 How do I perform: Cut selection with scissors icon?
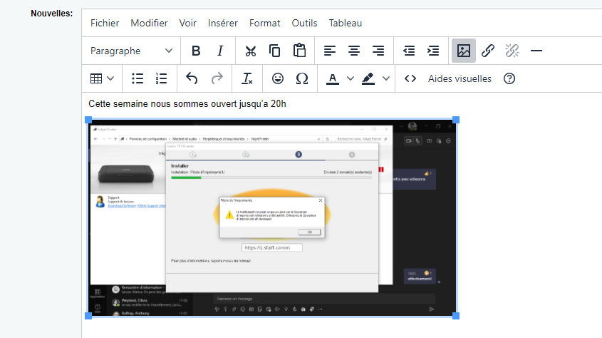(250, 51)
